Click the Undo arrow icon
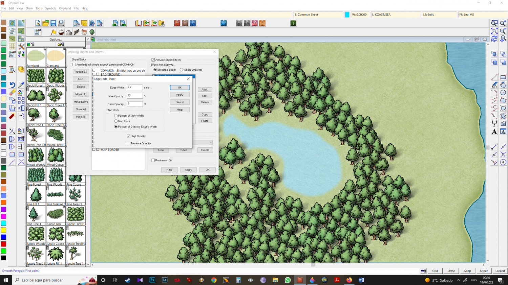Screen dimensions: 508x285 click(12, 85)
